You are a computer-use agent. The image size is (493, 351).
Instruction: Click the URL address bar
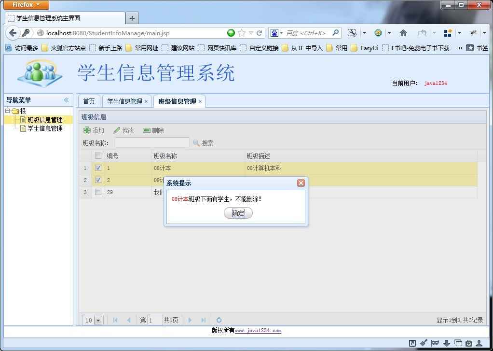(x=135, y=33)
